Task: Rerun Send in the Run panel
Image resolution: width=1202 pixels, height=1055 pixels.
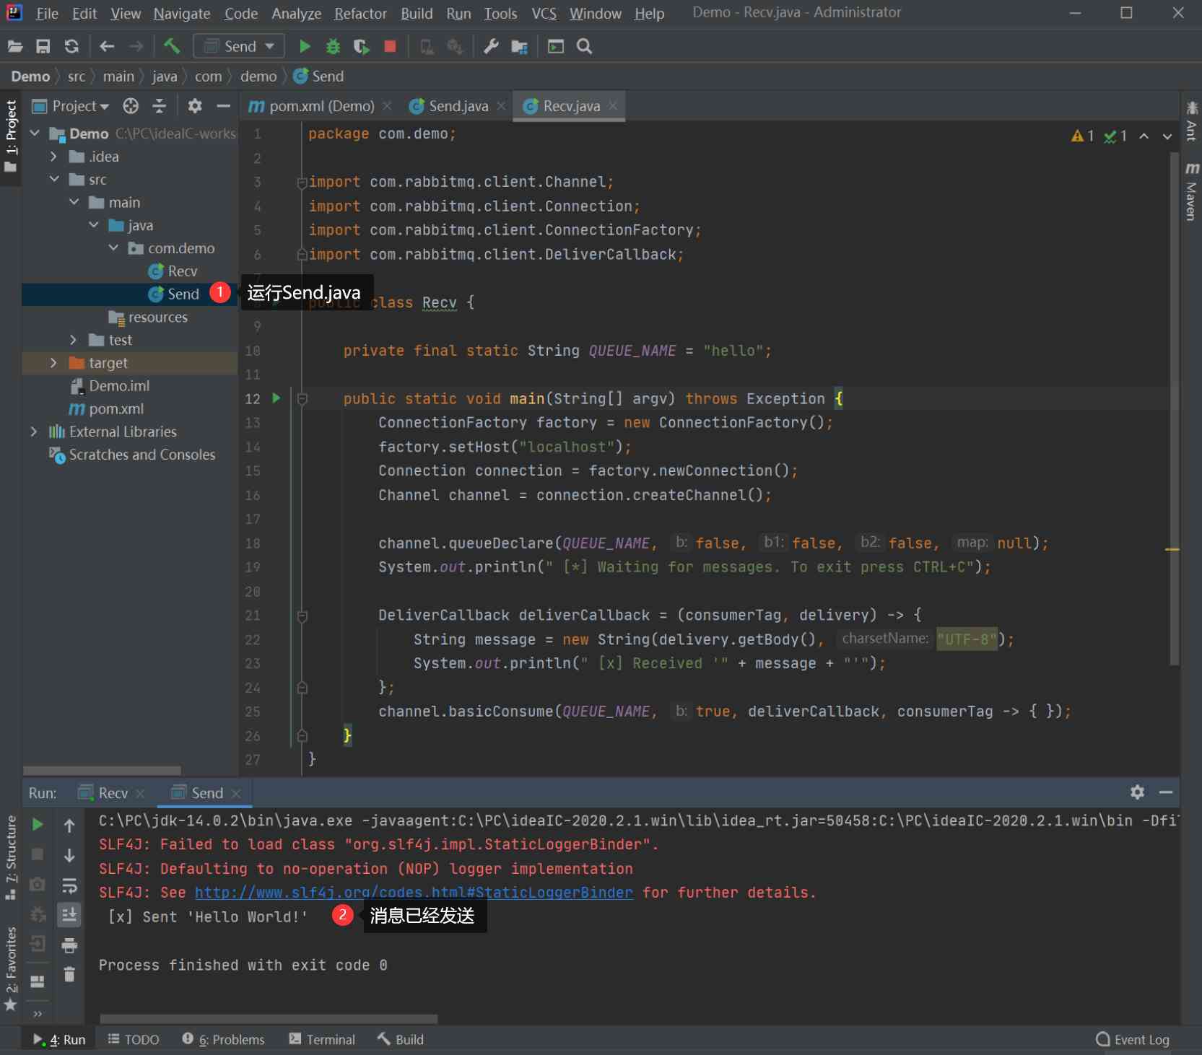Action: [38, 825]
